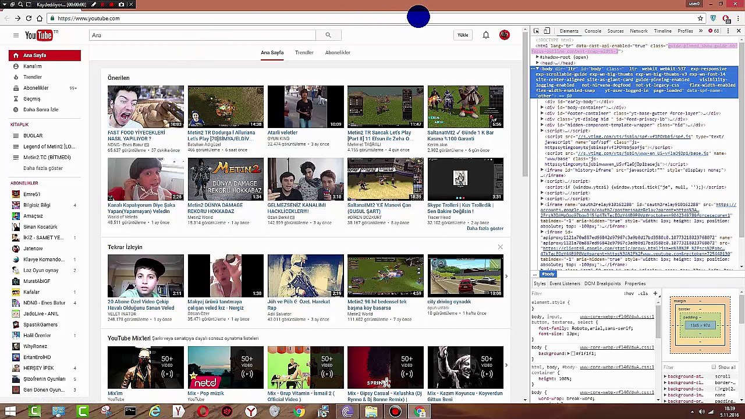This screenshot has width=745, height=419.
Task: Expand the background shorthand value triangle
Action: coord(569,353)
